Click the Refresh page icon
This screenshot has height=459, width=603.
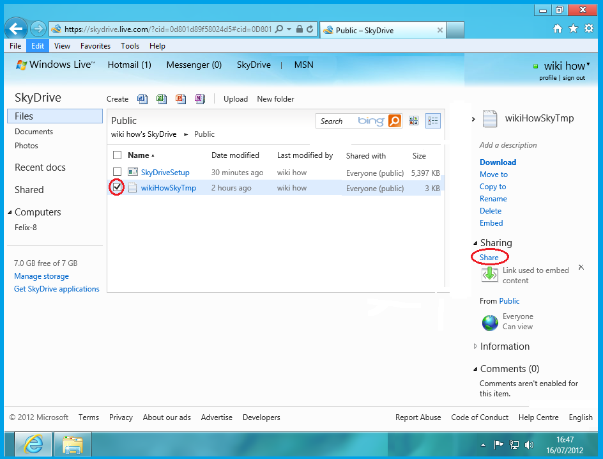310,29
